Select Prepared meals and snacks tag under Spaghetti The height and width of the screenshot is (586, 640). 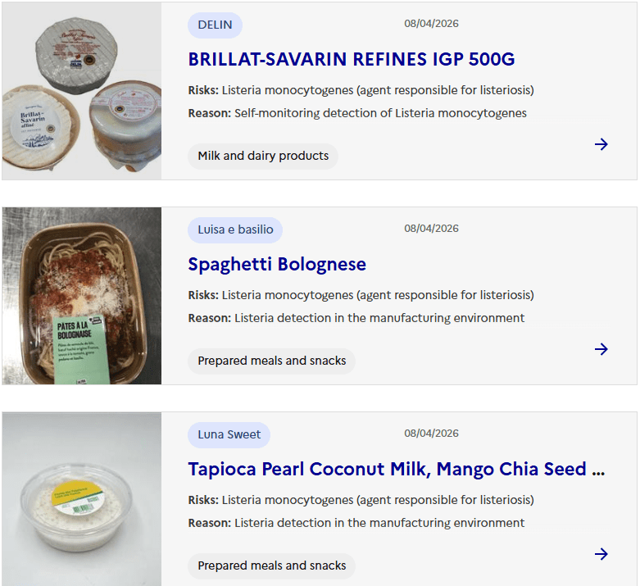tap(271, 361)
